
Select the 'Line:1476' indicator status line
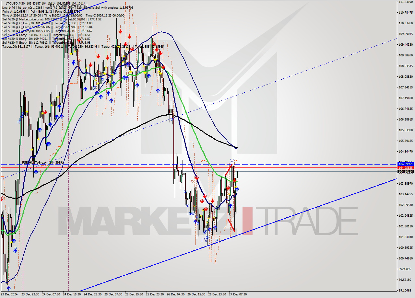(68, 7)
